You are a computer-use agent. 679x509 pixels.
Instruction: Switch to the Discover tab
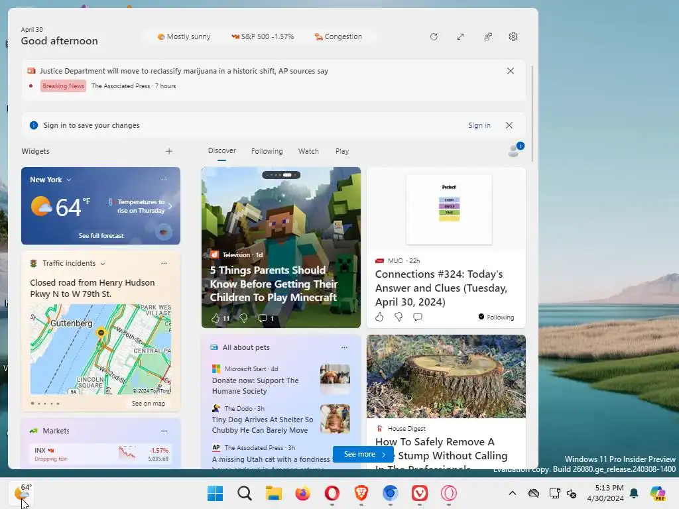click(x=221, y=150)
